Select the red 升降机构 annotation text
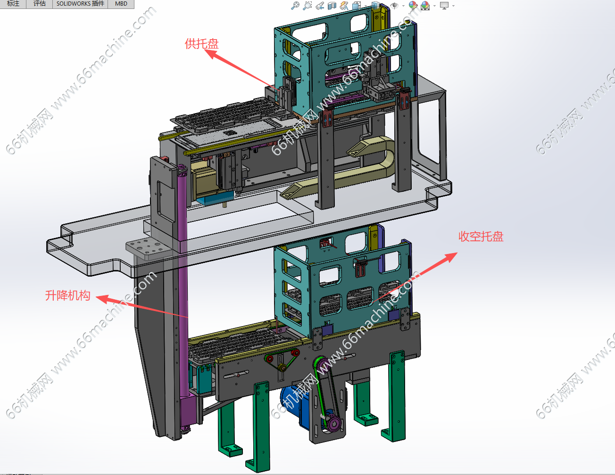 (x=67, y=295)
